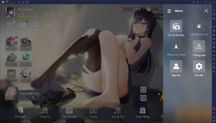Screen dimensions: 216x123
Task: Open the Proxyan tab
Action: click(x=20, y=112)
